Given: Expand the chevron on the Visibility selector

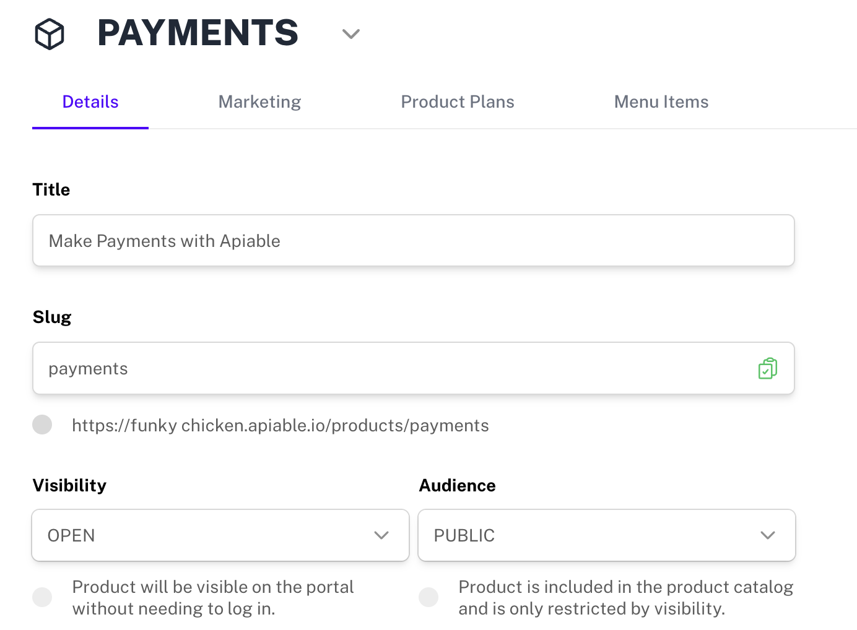Looking at the screenshot, I should 381,535.
